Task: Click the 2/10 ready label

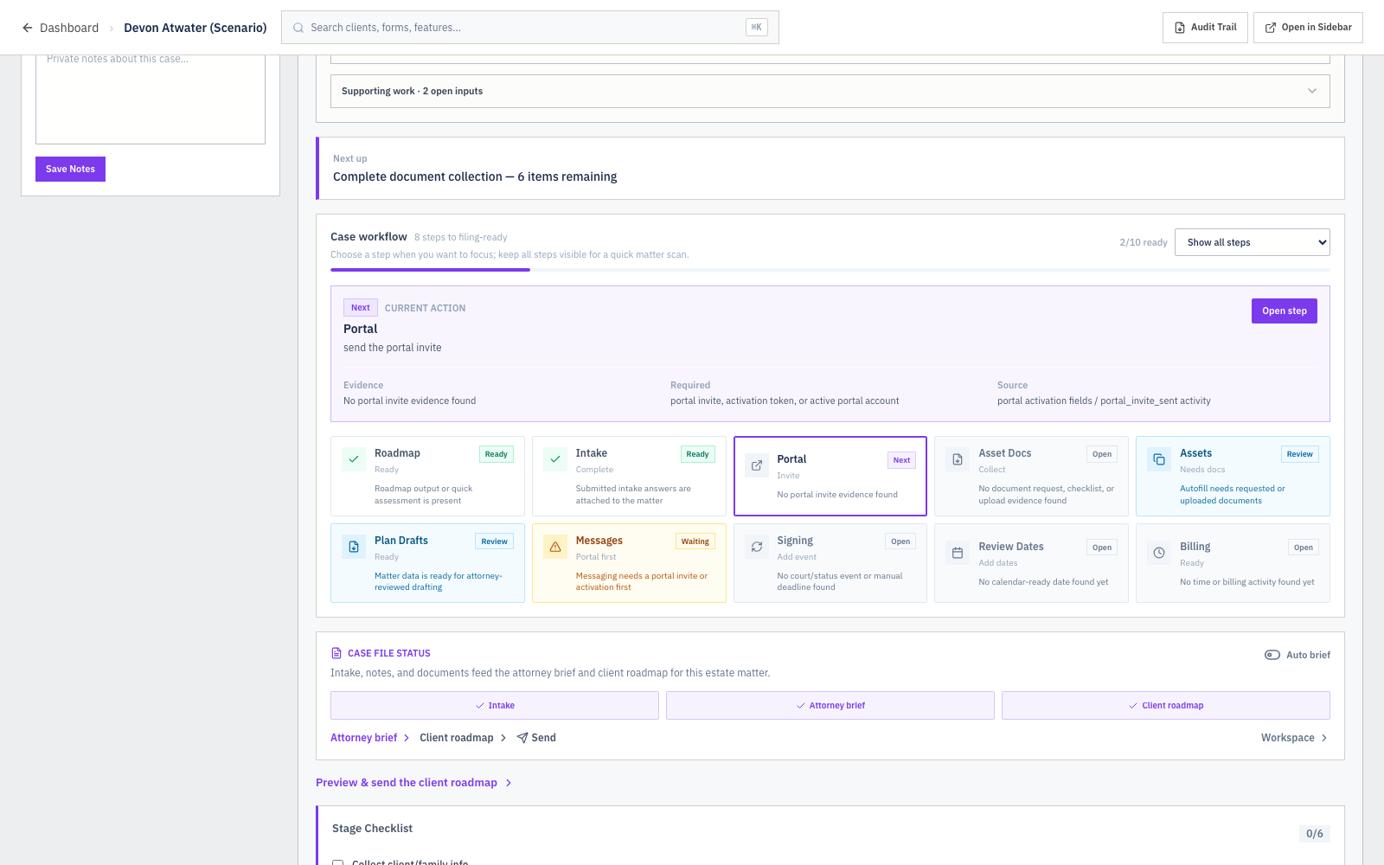Action: [x=1144, y=242]
